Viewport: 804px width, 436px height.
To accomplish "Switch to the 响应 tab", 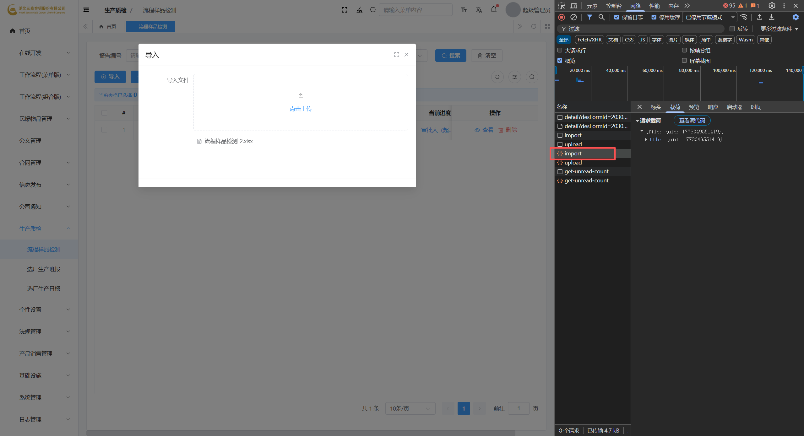I will click(x=713, y=107).
